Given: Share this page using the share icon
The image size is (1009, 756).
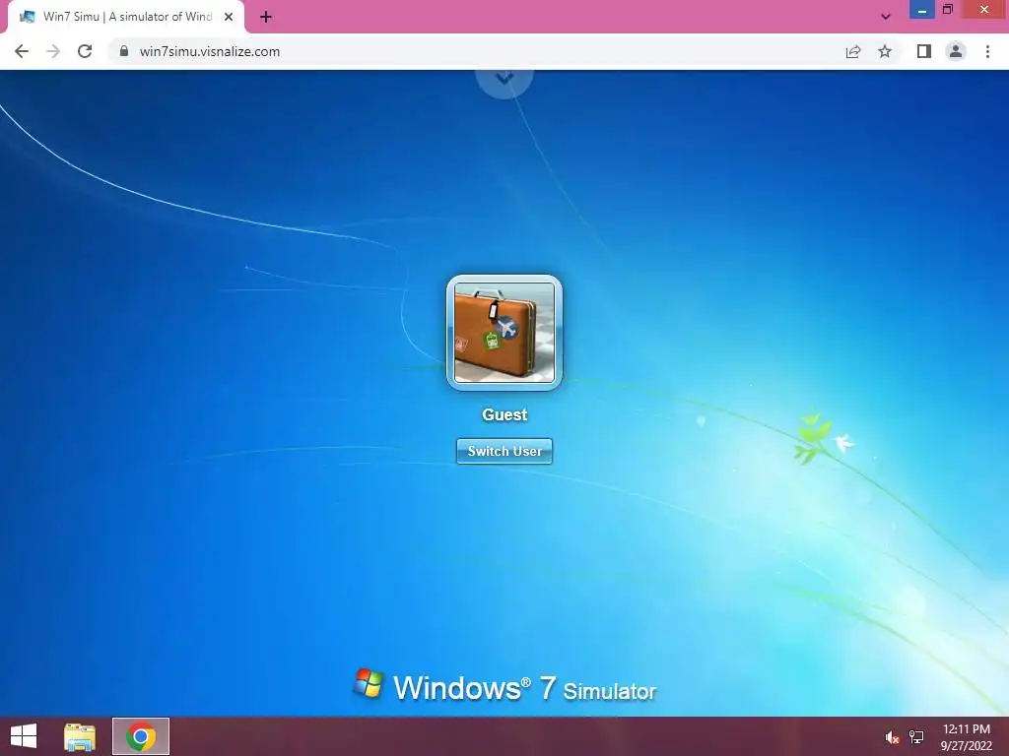Looking at the screenshot, I should tap(853, 51).
